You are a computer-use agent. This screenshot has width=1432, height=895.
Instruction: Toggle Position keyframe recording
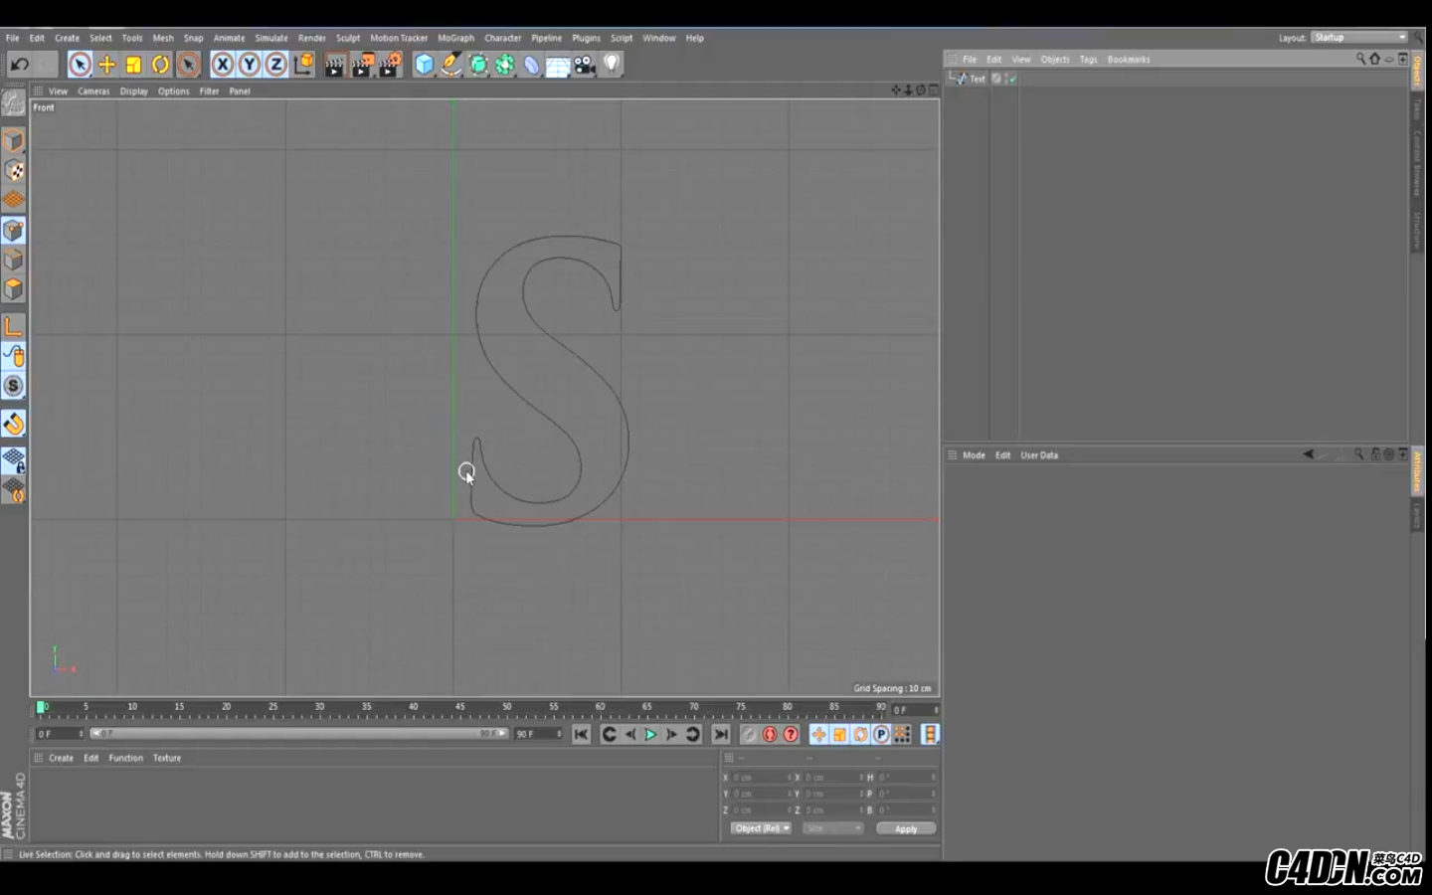coord(818,735)
